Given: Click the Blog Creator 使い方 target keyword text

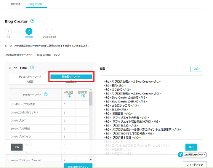Looking at the screenshot, I should (x=49, y=55).
